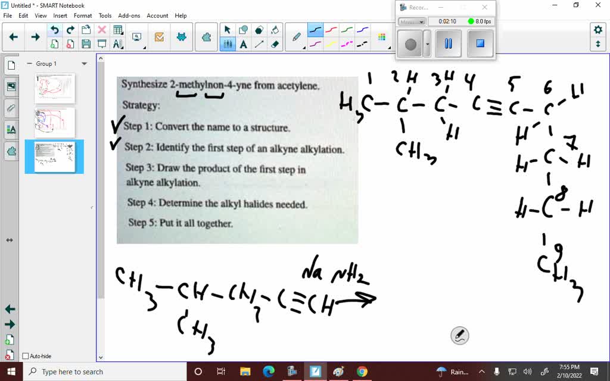Stop the recording with the stop button
The width and height of the screenshot is (610, 381).
(480, 43)
